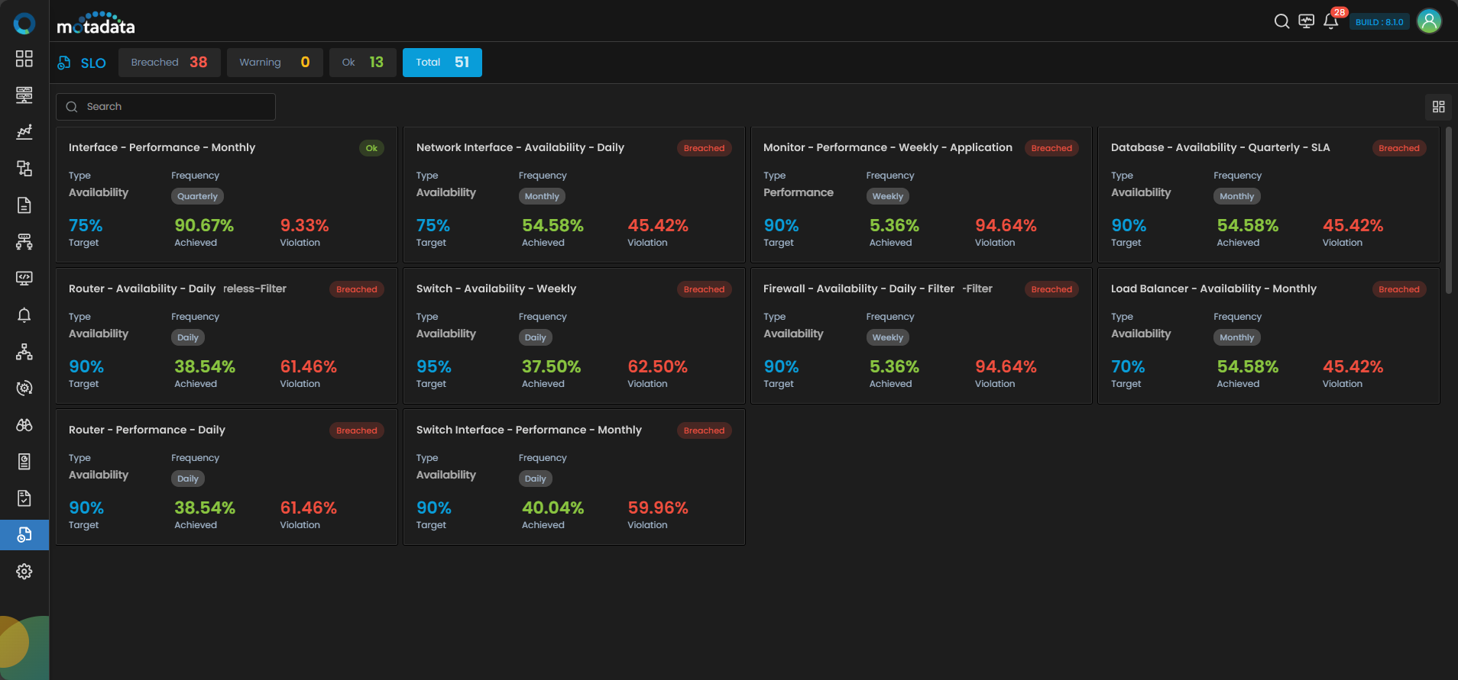This screenshot has width=1458, height=680.
Task: Open the user profile avatar
Action: click(1429, 21)
